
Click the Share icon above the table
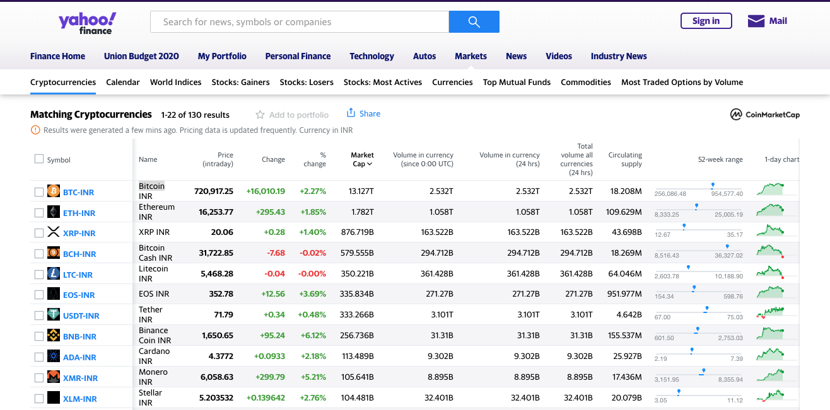(x=351, y=113)
